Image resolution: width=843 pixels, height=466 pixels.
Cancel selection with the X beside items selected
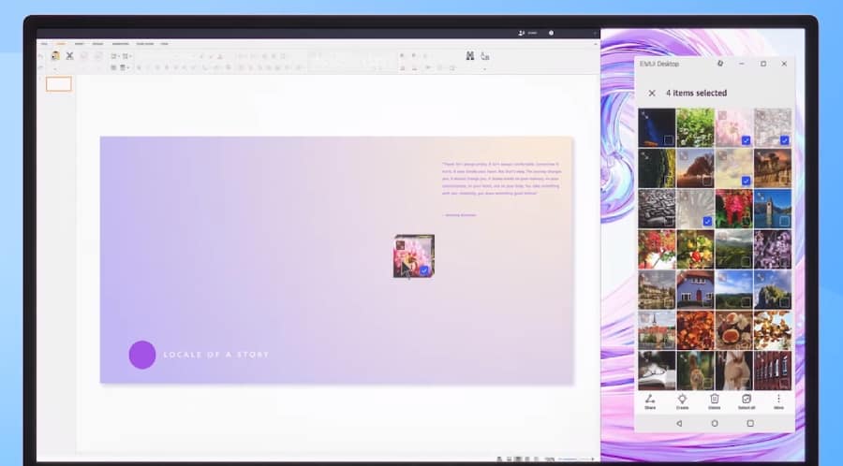pyautogui.click(x=652, y=94)
